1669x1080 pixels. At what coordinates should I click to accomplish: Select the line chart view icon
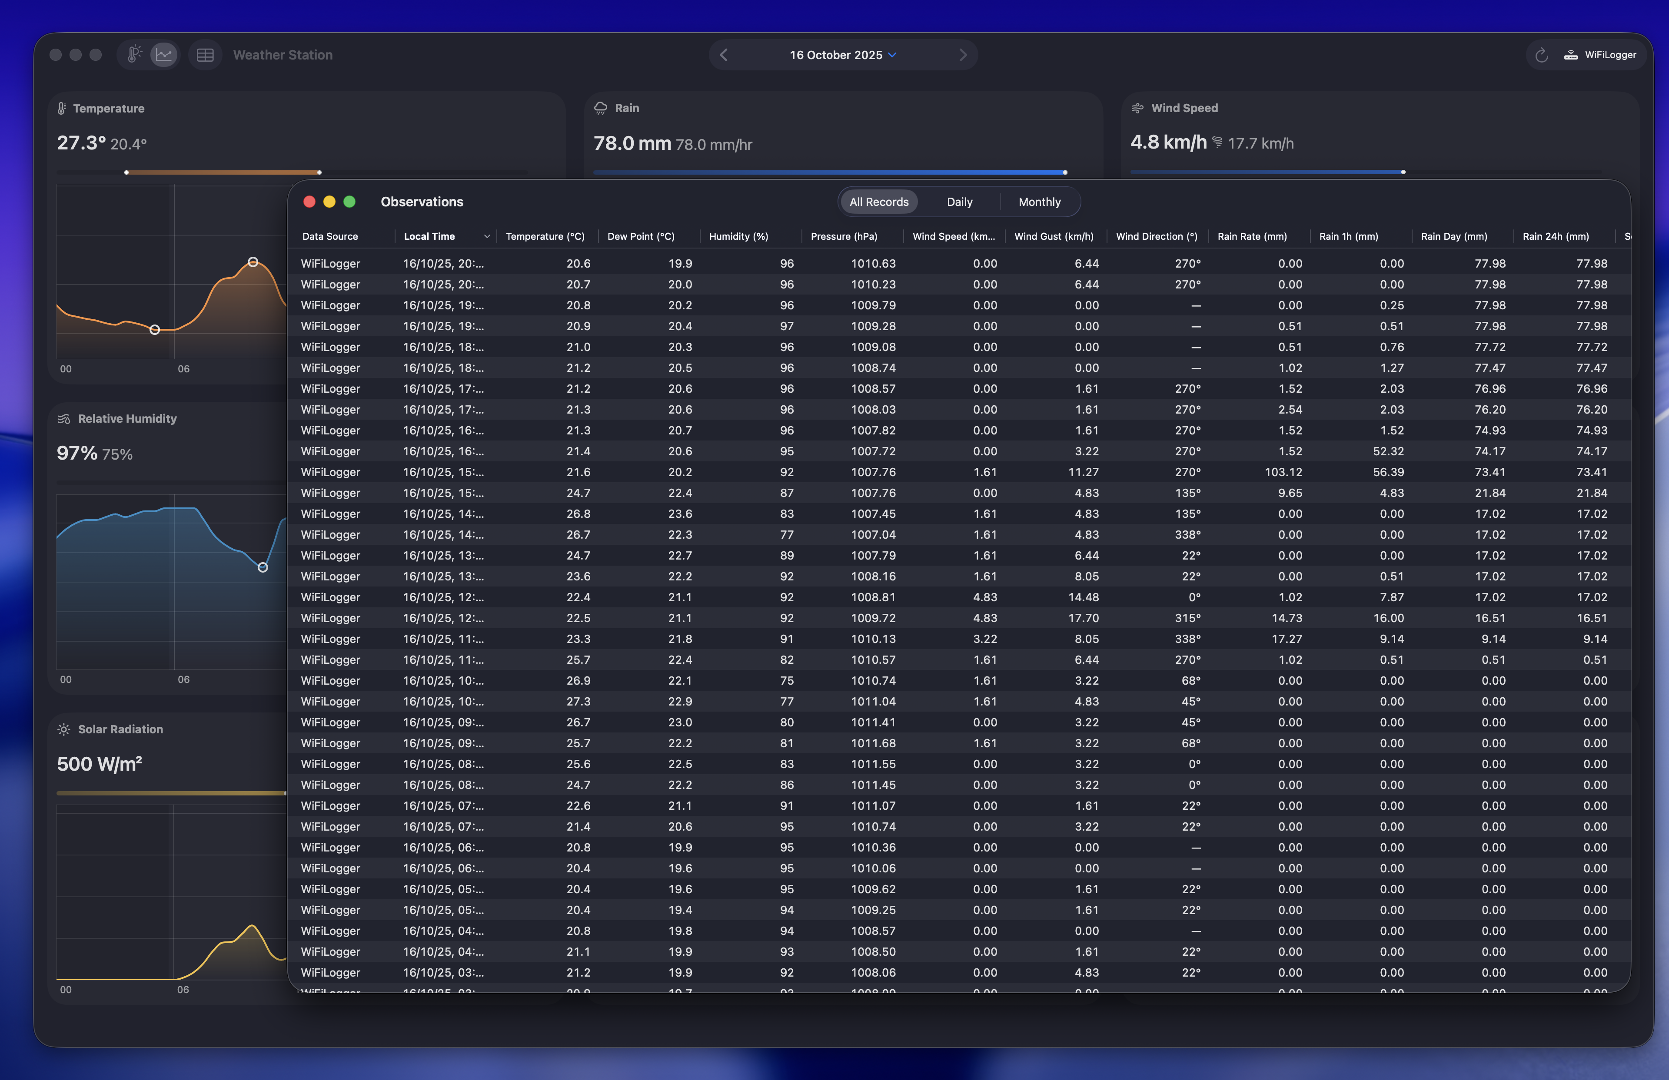(x=164, y=54)
